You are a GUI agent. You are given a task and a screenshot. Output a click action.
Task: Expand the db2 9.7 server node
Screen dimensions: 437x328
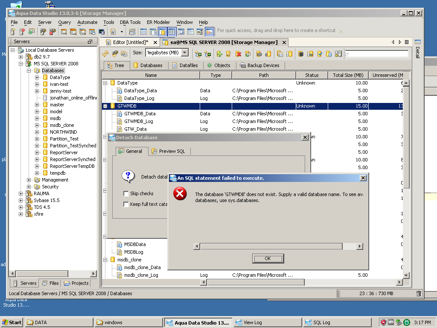(x=20, y=57)
